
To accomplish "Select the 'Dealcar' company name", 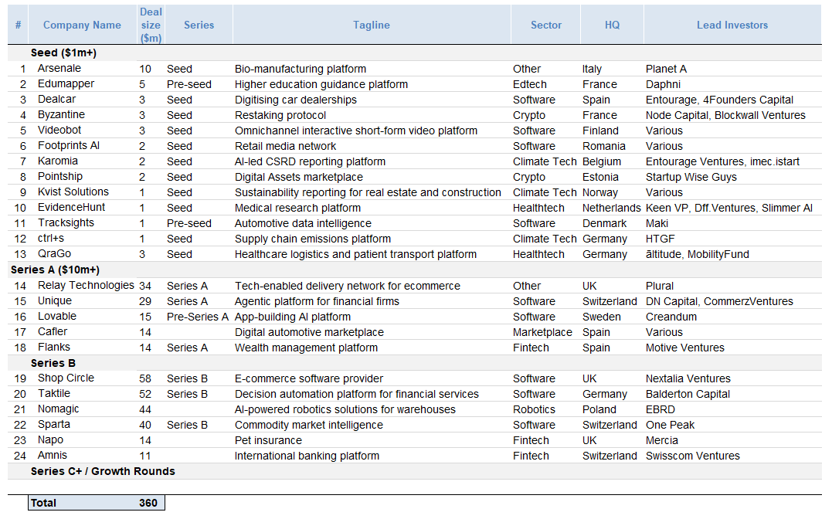I will click(56, 99).
